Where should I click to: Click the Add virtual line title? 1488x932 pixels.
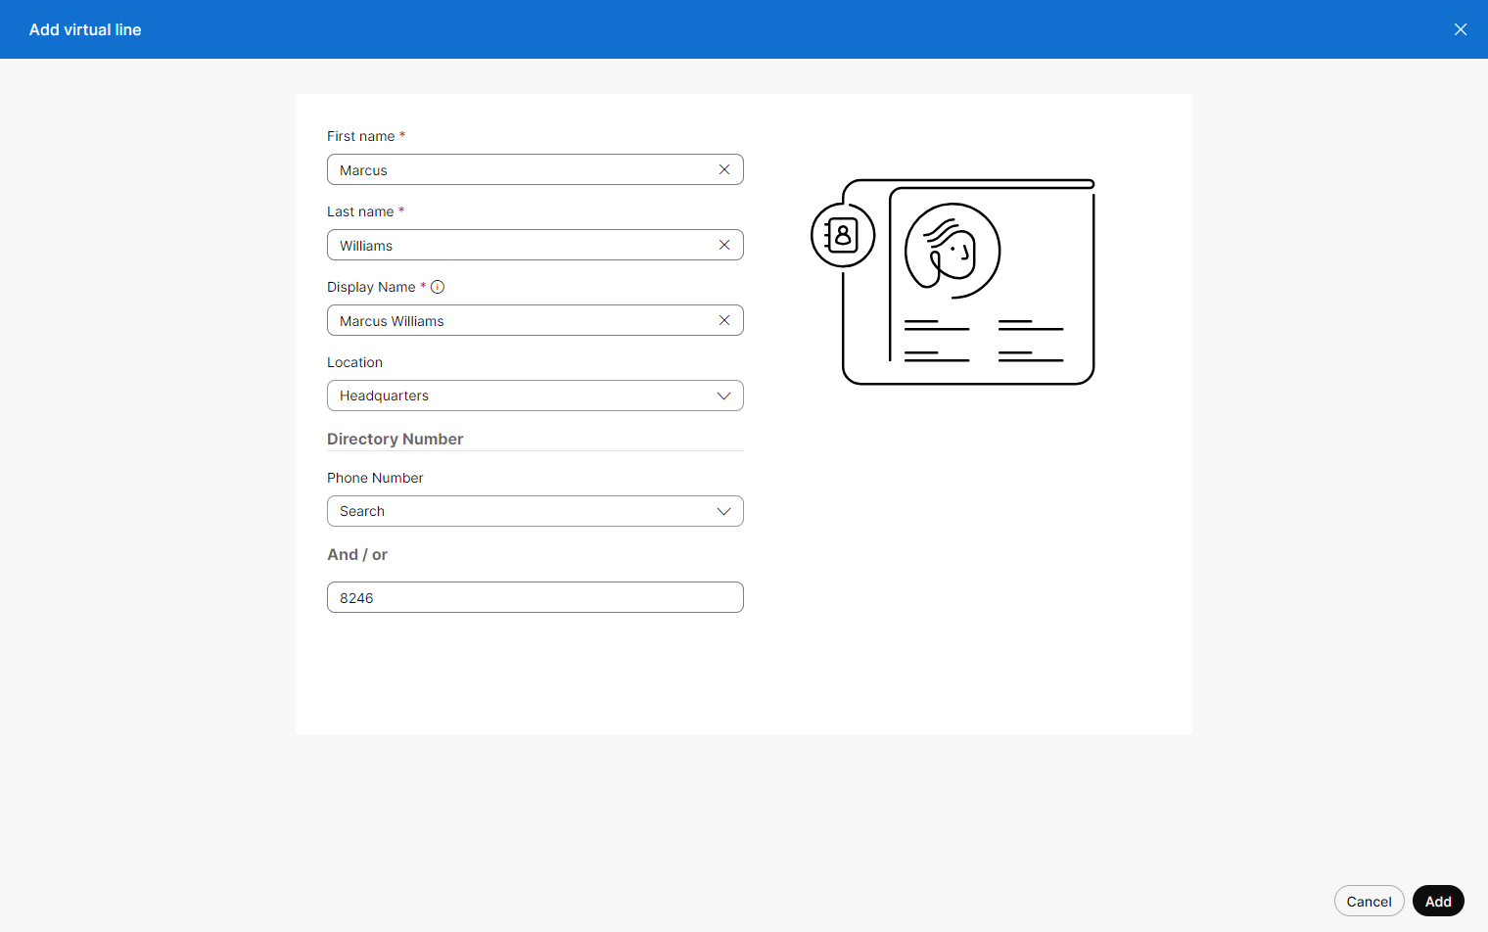pos(85,29)
